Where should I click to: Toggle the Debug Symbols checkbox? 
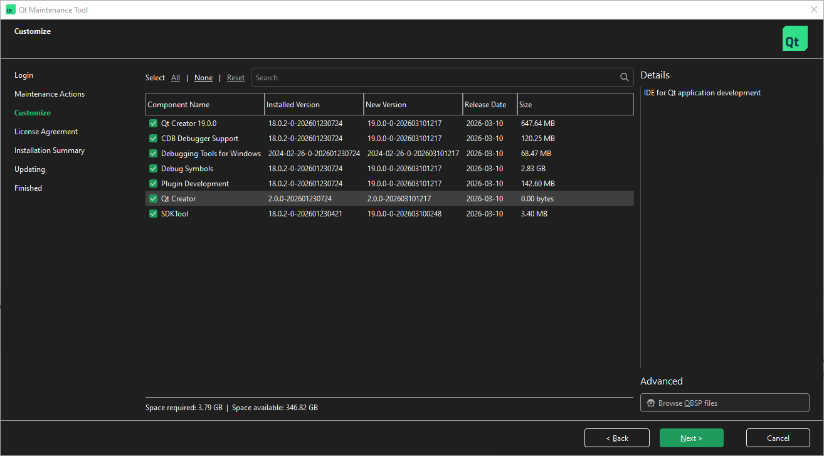pos(153,169)
